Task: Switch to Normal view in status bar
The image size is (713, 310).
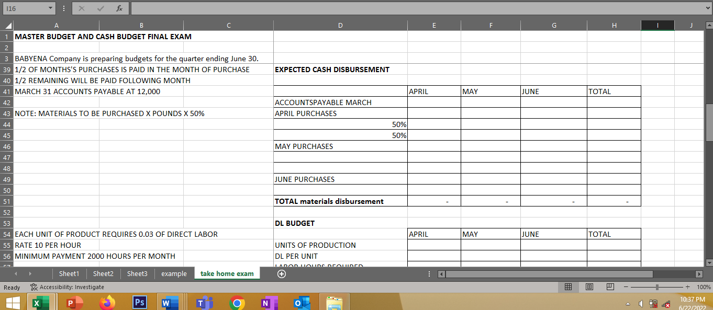Action: (568, 286)
